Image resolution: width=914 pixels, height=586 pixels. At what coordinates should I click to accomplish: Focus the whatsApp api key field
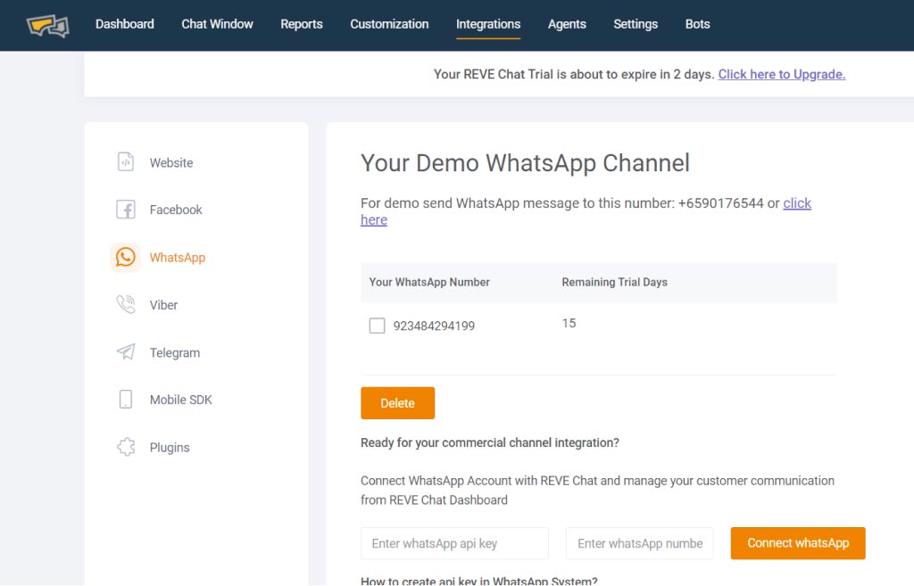pyautogui.click(x=454, y=543)
